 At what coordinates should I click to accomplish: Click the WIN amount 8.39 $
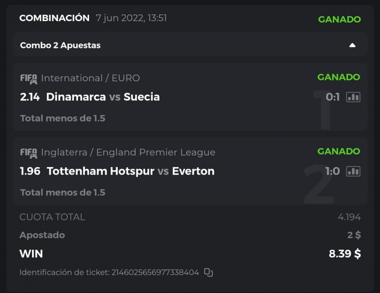point(345,254)
